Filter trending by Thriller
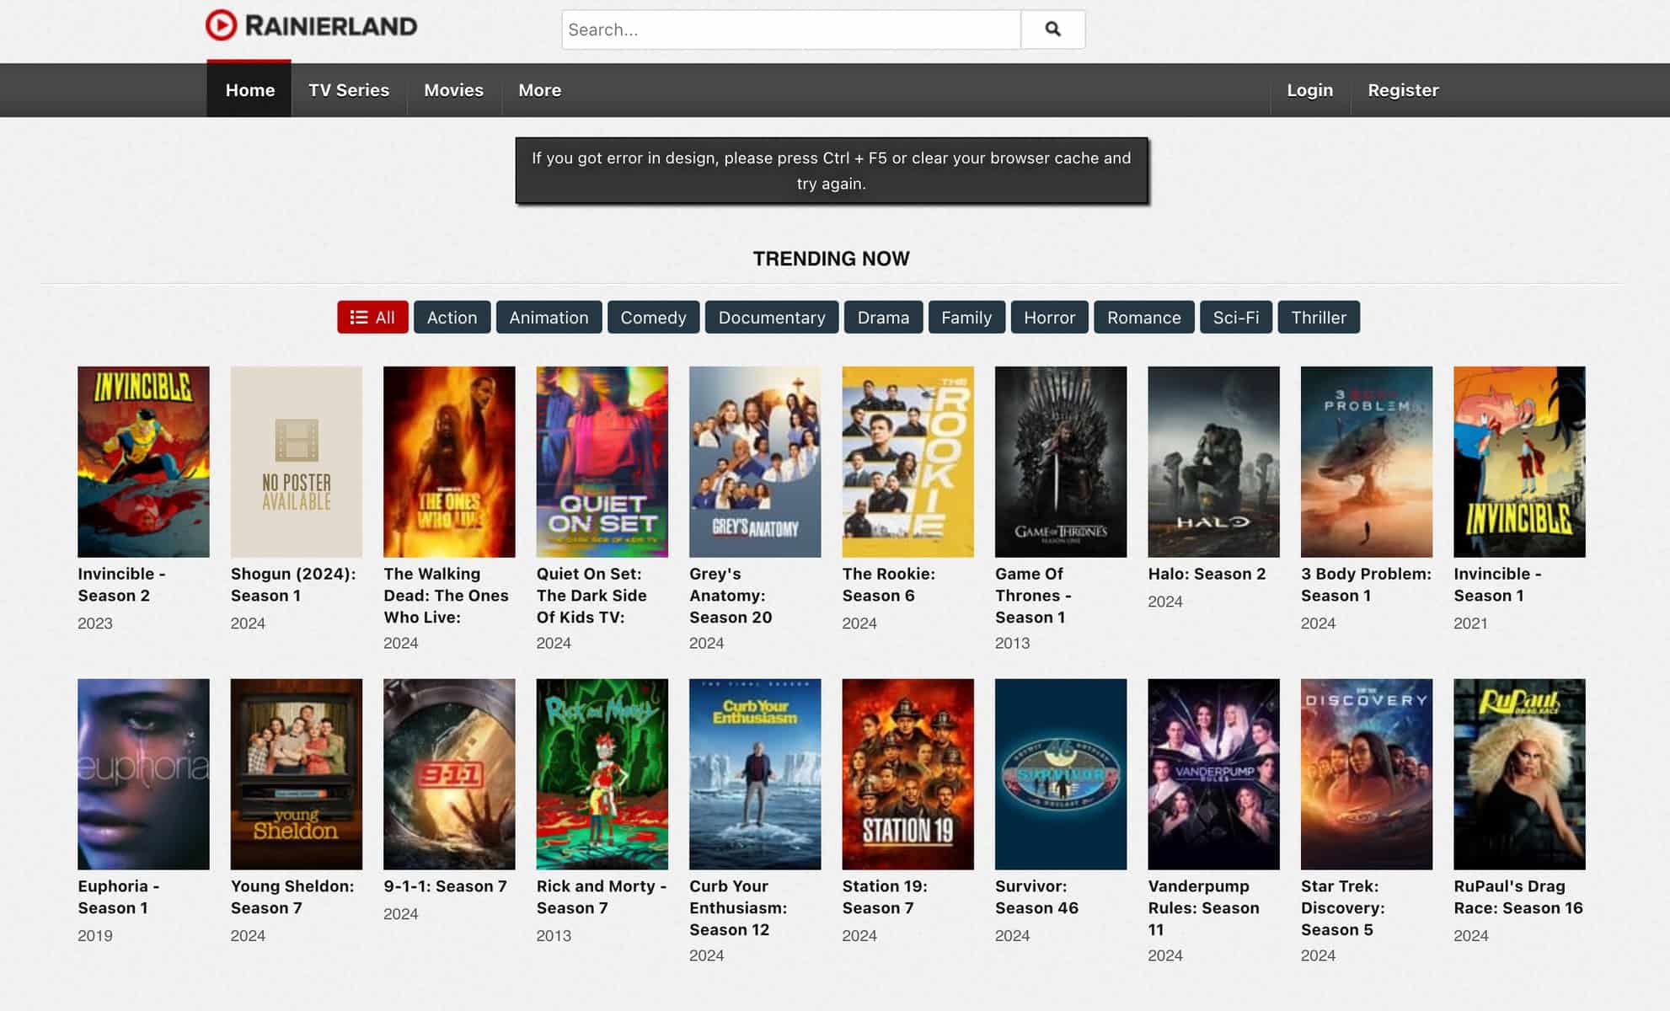This screenshot has height=1011, width=1670. [1319, 318]
